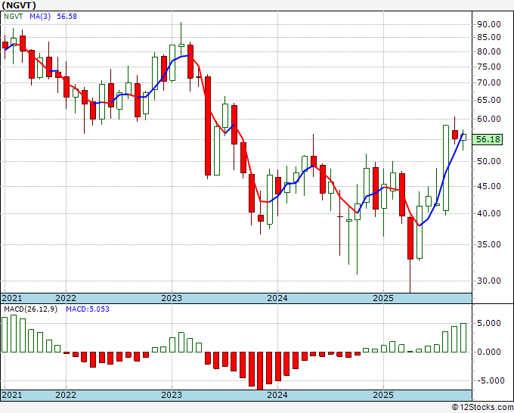Click the 56.58 moving average value
The height and width of the screenshot is (413, 514).
point(67,17)
